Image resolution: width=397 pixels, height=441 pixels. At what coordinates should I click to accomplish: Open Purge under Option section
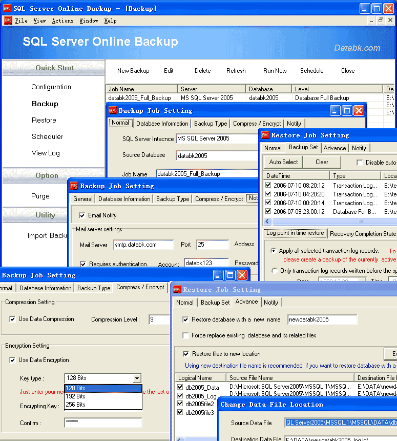coord(40,196)
